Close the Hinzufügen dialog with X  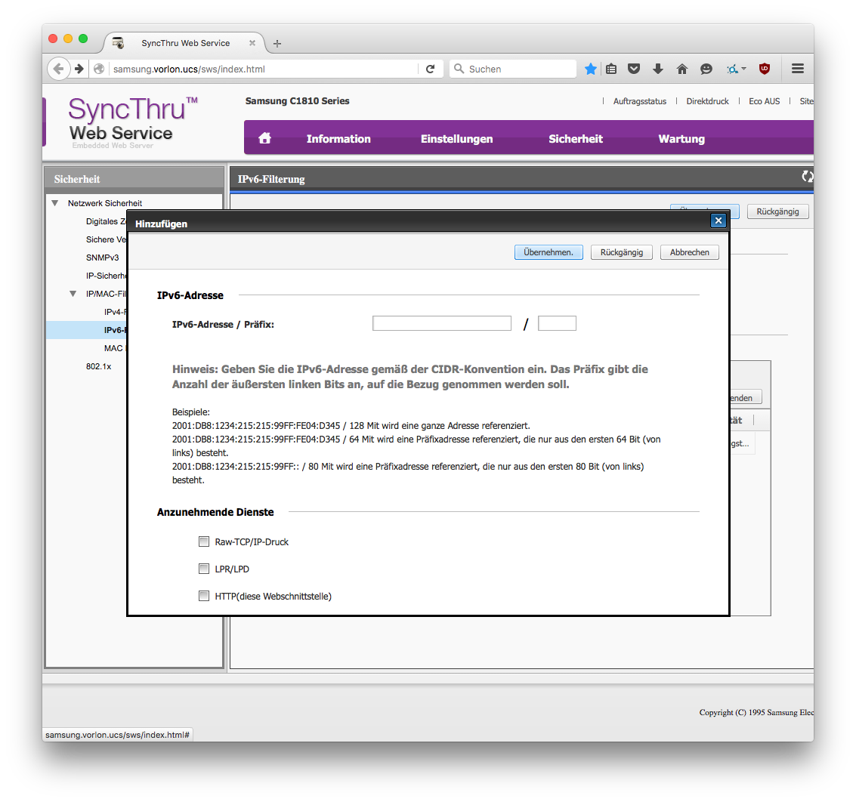718,221
